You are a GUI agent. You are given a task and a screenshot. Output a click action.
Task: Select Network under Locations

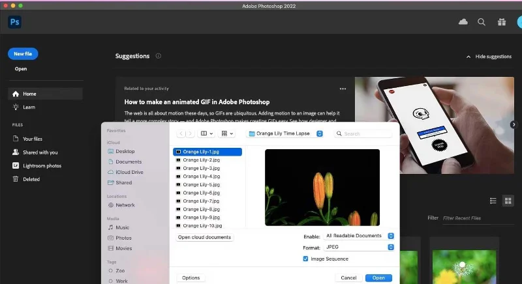click(121, 205)
